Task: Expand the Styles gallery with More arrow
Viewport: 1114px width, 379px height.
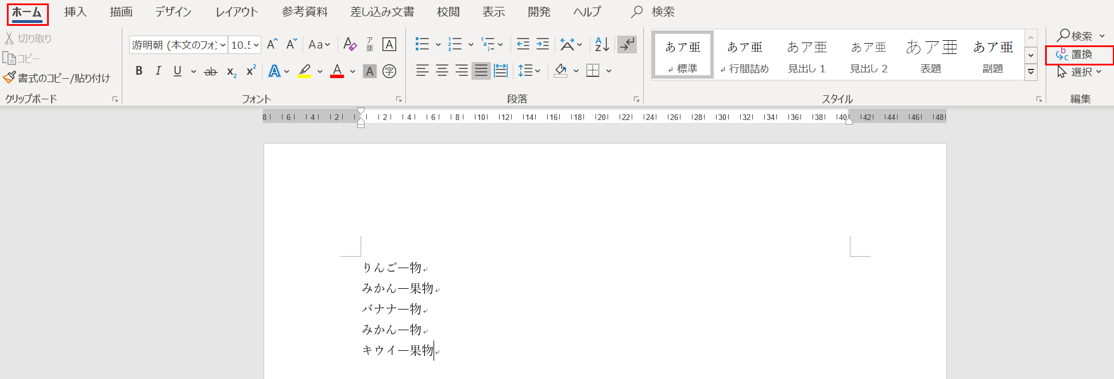Action: [1031, 72]
